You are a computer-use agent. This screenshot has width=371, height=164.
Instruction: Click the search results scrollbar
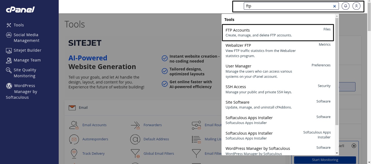coord(337,71)
